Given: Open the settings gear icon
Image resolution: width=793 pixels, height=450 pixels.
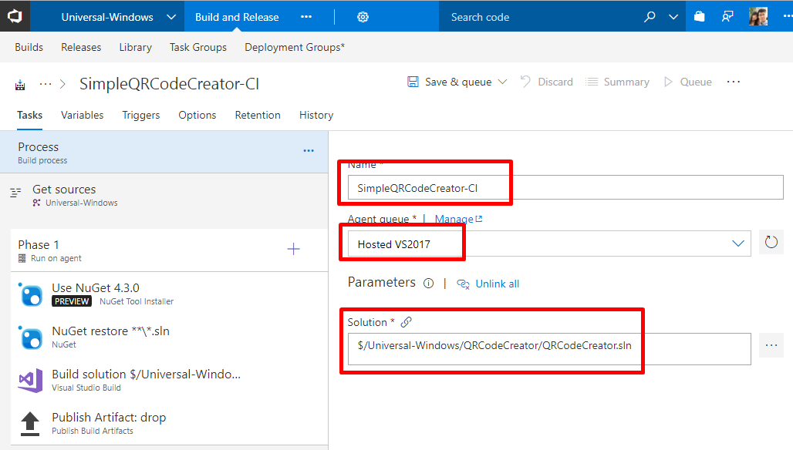Looking at the screenshot, I should coord(363,17).
